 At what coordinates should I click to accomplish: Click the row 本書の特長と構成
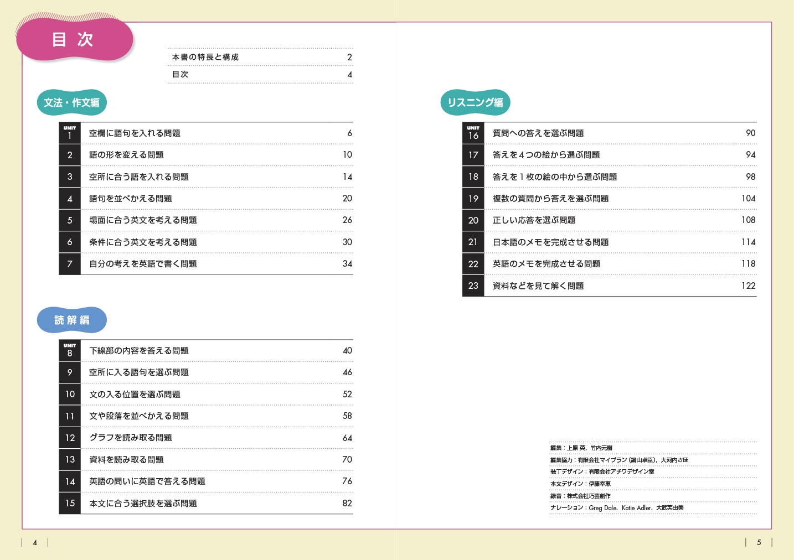260,57
